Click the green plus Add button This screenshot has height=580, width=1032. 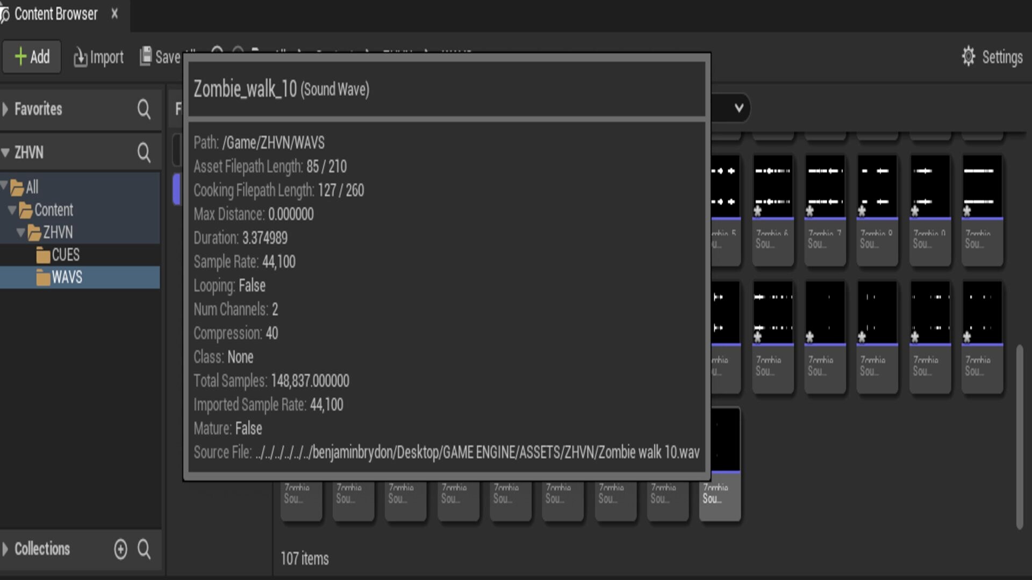[32, 57]
